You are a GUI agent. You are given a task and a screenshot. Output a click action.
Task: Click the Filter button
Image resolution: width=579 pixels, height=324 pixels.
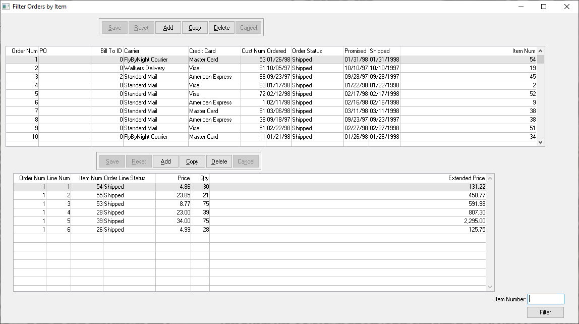(x=545, y=312)
